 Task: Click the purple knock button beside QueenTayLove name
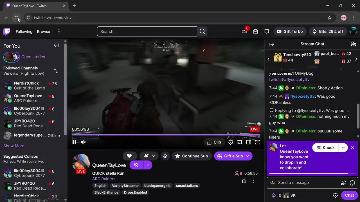(x=136, y=165)
